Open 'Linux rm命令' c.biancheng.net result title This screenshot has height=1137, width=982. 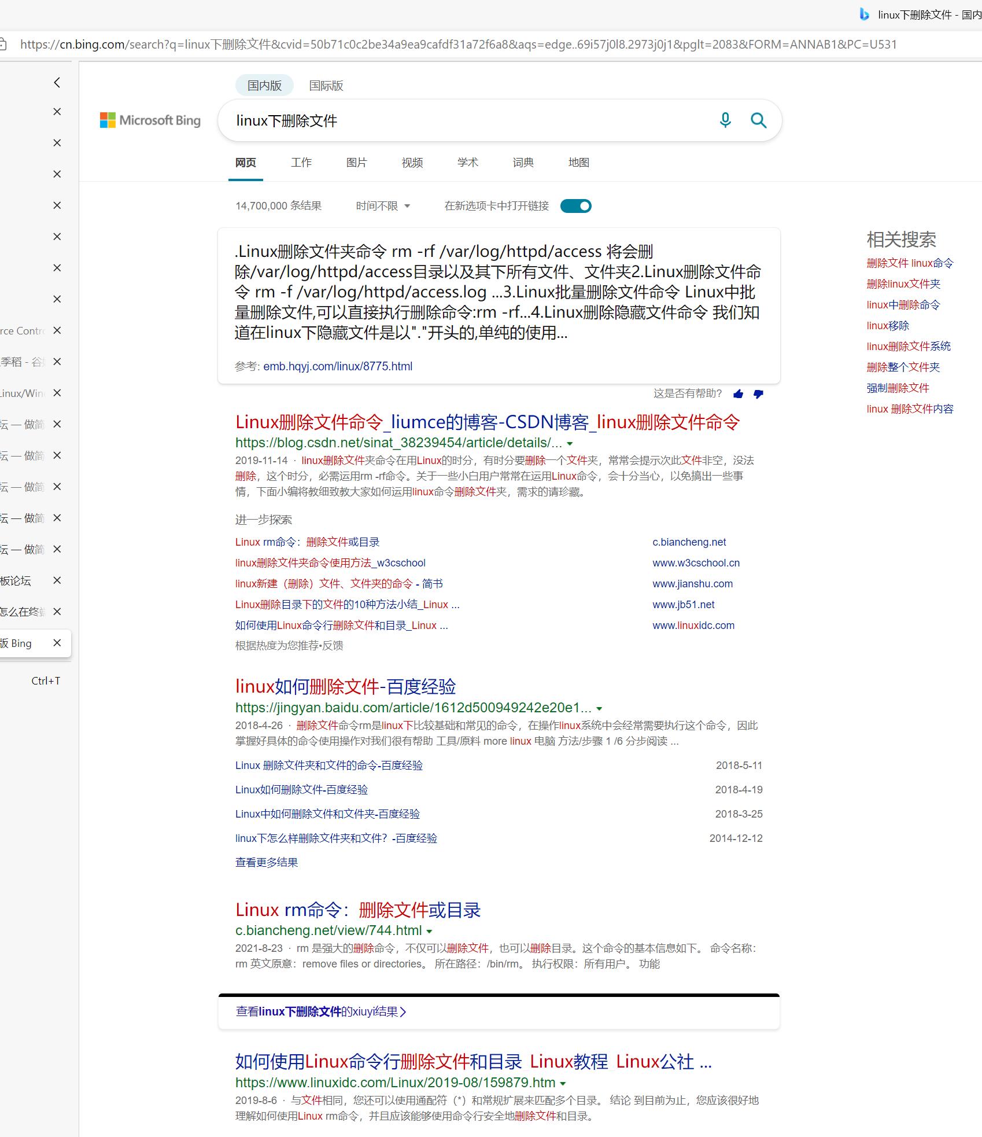pos(358,910)
